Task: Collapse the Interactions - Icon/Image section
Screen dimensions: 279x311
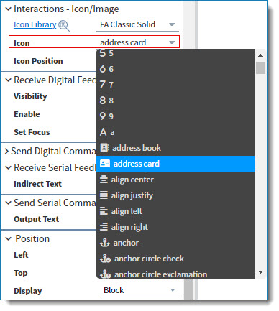Action: click(x=9, y=9)
